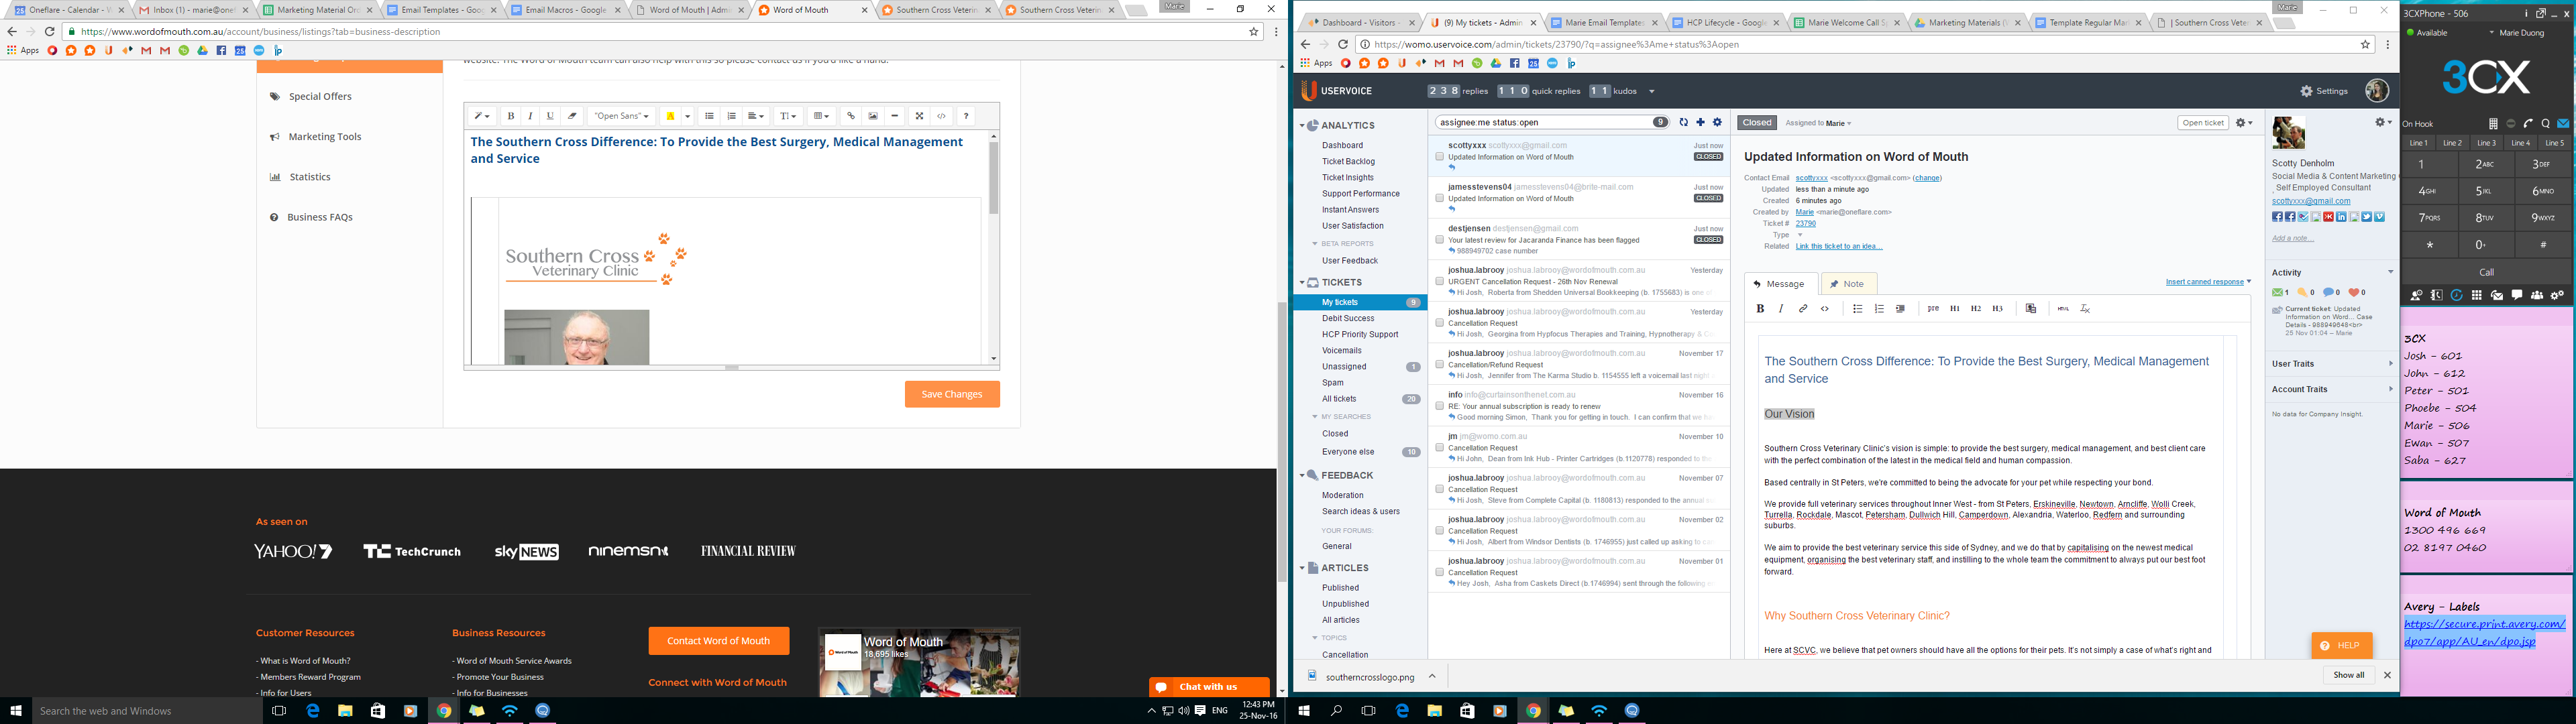
Task: Open Marketing Tools in the sidebar menu
Action: tap(324, 137)
